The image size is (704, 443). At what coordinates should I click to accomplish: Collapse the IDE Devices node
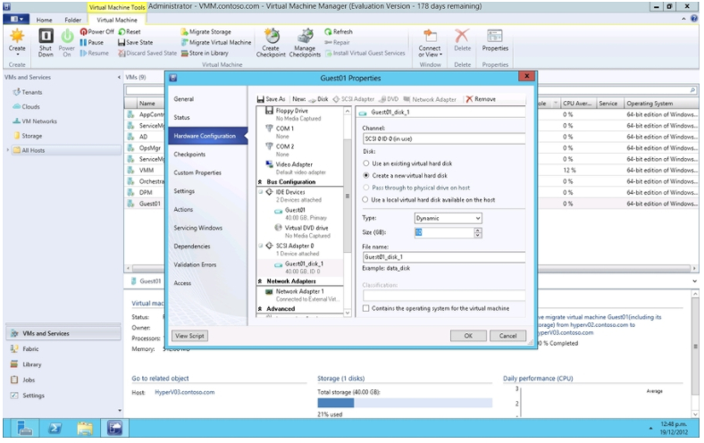click(x=260, y=192)
